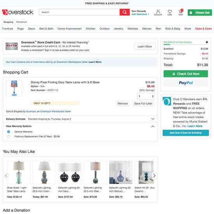
Task: Click free shipping help question icon
Action: pos(207,42)
